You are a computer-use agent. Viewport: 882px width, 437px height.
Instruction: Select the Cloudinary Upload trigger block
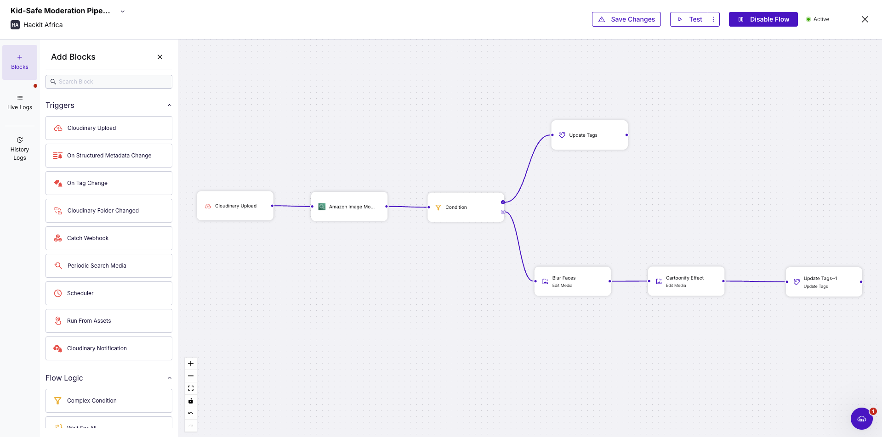235,205
